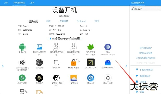
Task: Toggle the chevron after 当设备处于开机时可用
Action: coord(81,39)
